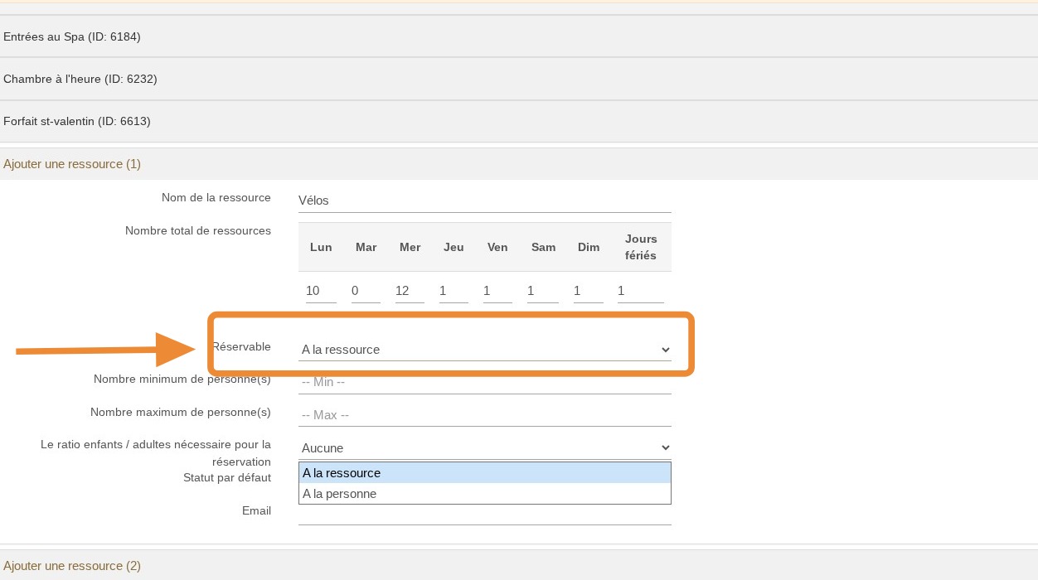Click the Sam column header
Screen dimensions: 1038x580
tap(544, 247)
